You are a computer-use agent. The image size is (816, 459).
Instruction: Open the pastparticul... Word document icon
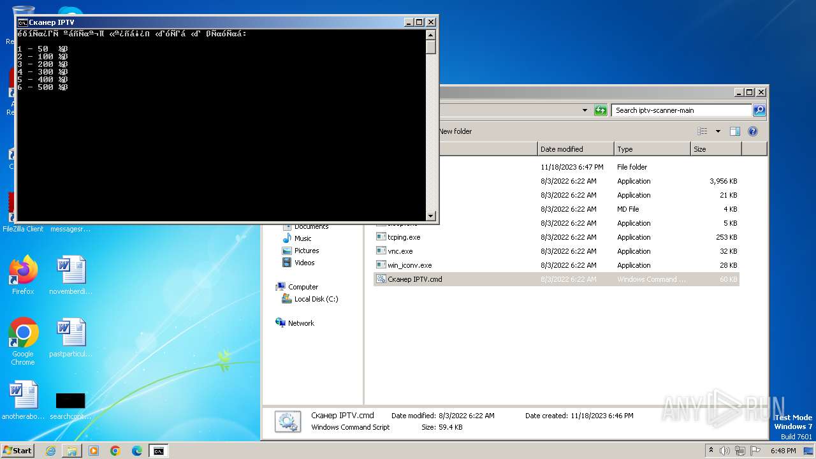tap(71, 338)
